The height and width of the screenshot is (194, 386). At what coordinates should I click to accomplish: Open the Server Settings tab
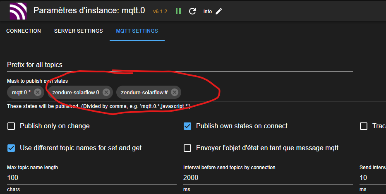(x=79, y=31)
